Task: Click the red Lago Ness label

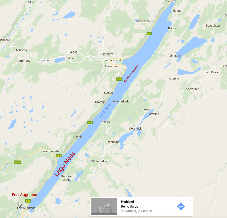Action: pyautogui.click(x=64, y=164)
